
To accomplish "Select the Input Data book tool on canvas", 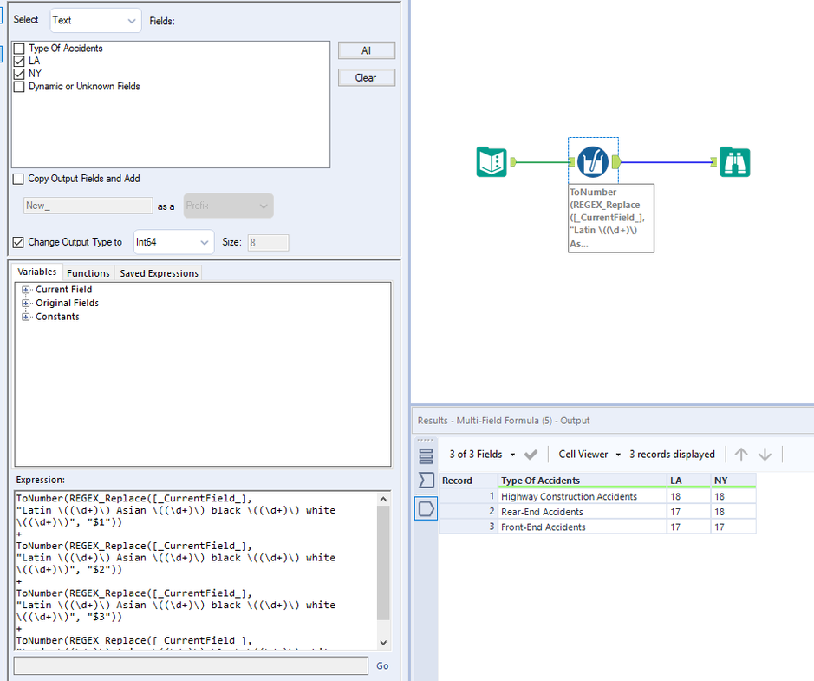I will point(492,162).
